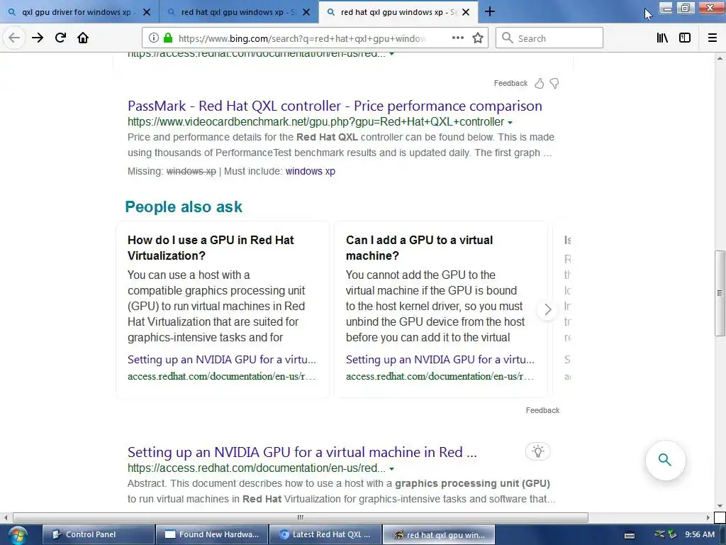
Task: Bookmark this page with the star
Action: pos(478,38)
